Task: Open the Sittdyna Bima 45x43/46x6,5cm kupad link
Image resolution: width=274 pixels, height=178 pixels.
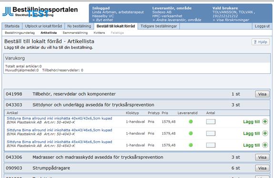Action: pos(60,142)
